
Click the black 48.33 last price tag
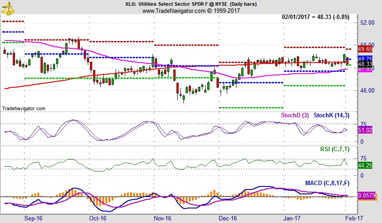[x=365, y=64]
